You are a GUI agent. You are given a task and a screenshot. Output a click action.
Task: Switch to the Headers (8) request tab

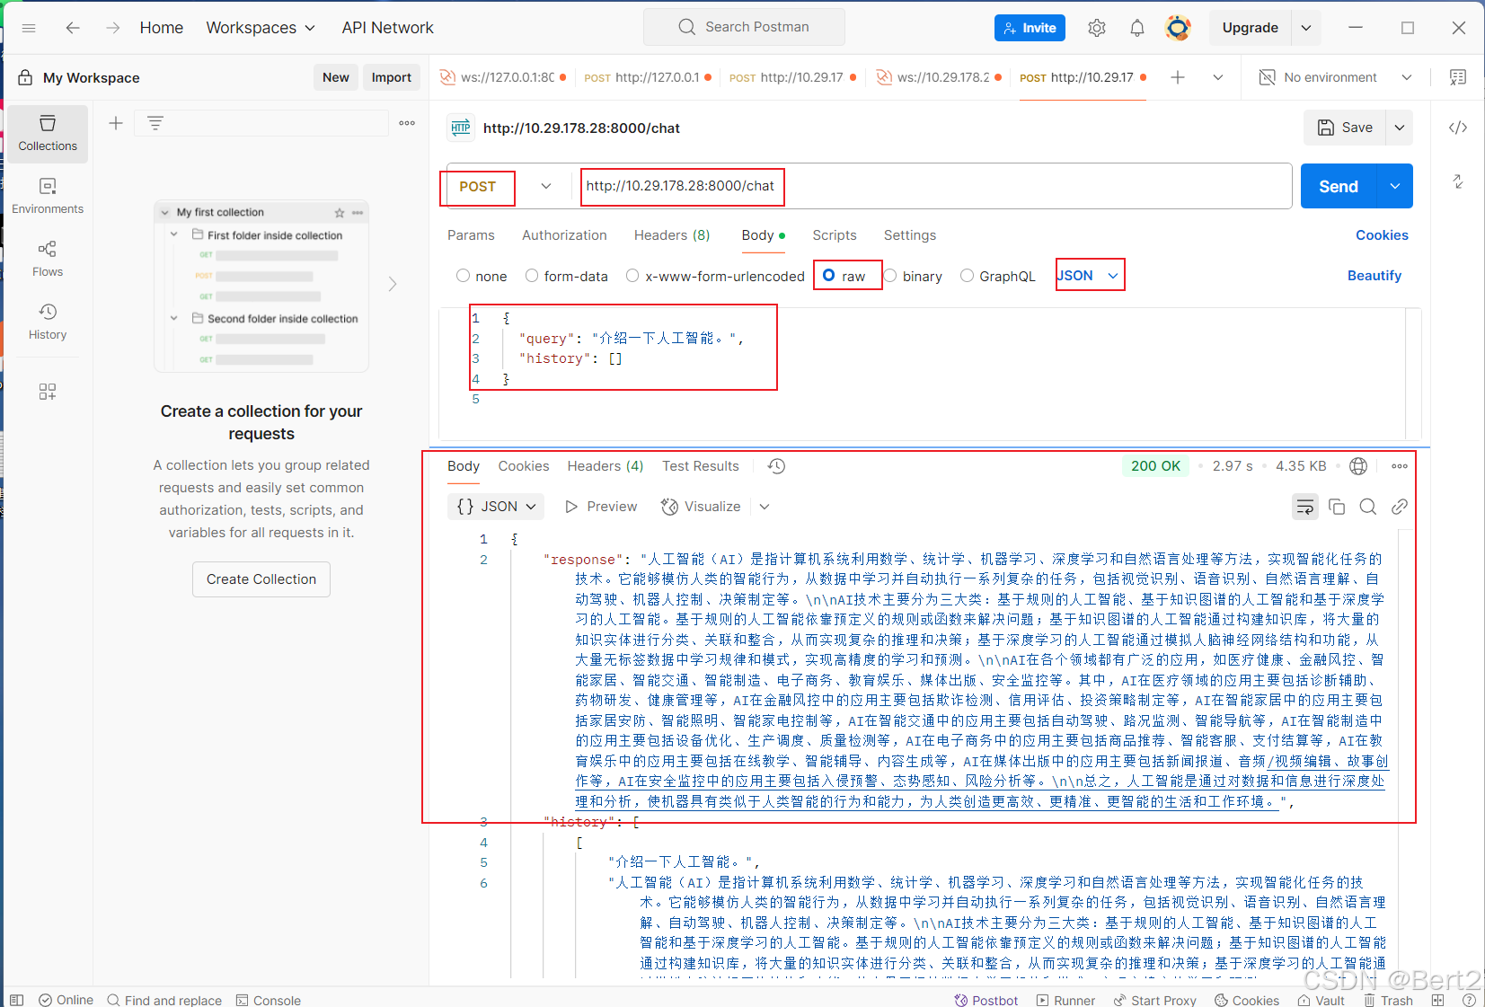click(672, 235)
